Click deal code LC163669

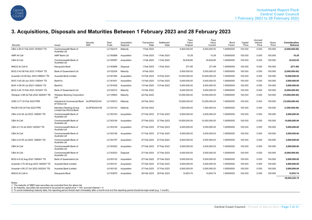tap(112, 67)
